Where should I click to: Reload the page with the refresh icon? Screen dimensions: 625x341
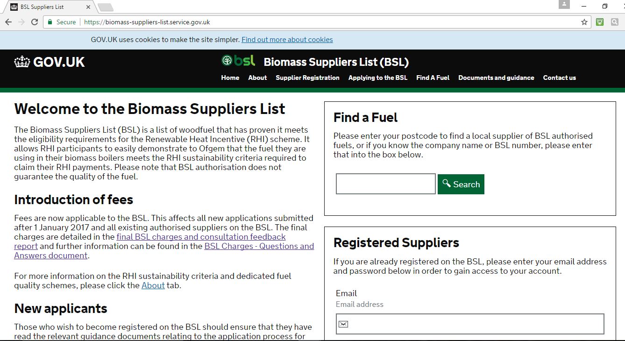[35, 22]
